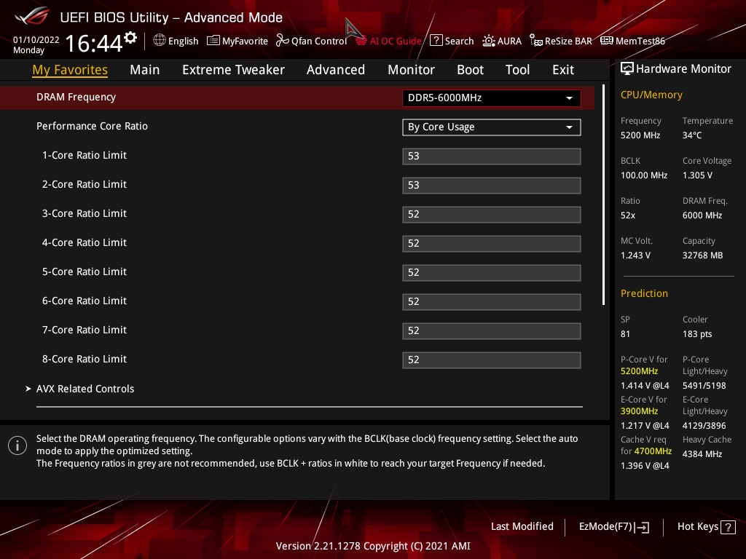Click the 01/10/2022 date text

(x=36, y=40)
